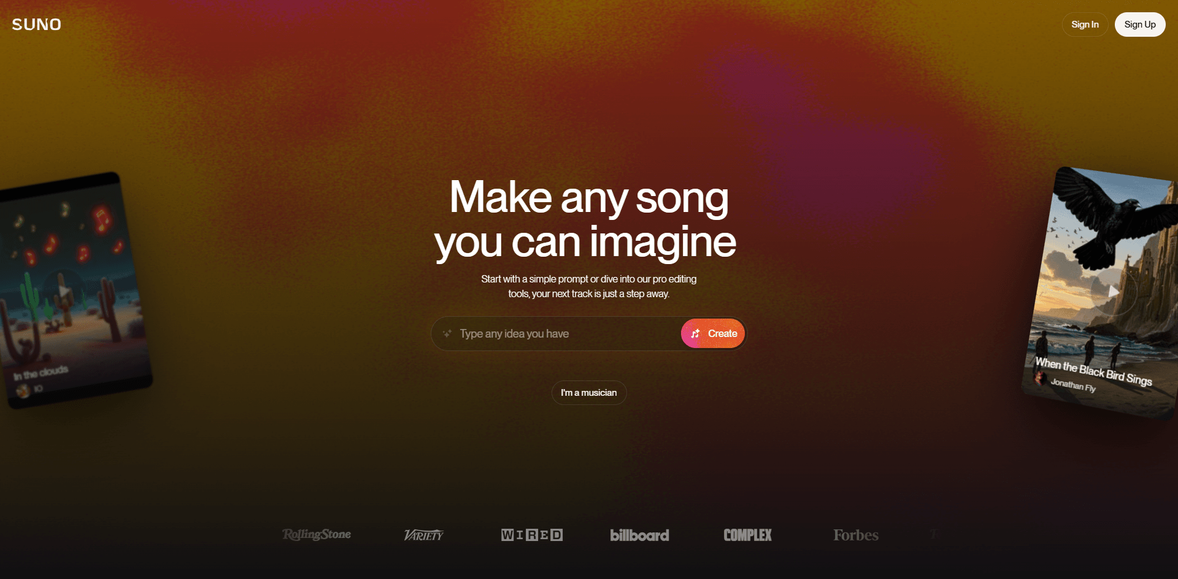Click the sparkle icon in prompt box
This screenshot has height=579, width=1178.
(x=447, y=333)
